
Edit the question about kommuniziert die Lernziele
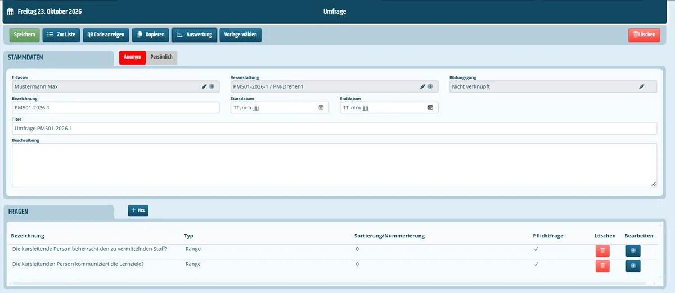coord(633,266)
